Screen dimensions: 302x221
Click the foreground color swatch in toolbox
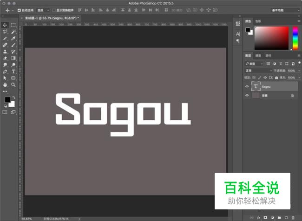pyautogui.click(x=7, y=100)
